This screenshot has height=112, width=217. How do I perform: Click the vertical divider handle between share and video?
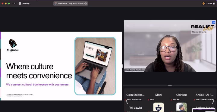tap(122, 66)
